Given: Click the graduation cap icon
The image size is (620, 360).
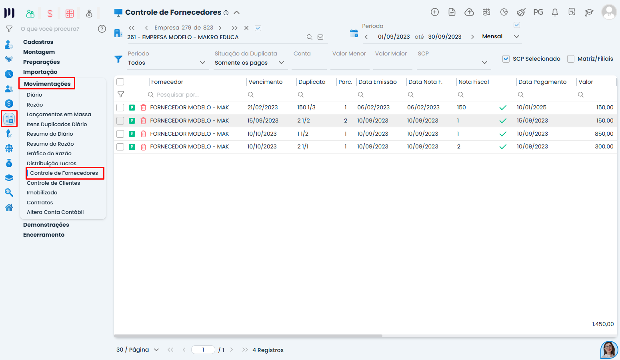Looking at the screenshot, I should pyautogui.click(x=589, y=12).
